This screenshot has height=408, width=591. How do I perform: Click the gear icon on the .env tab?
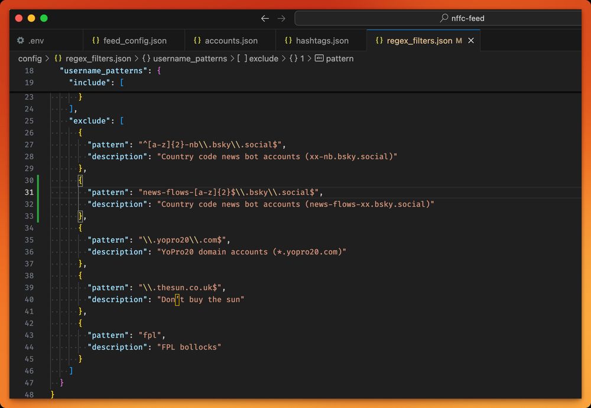pyautogui.click(x=20, y=40)
